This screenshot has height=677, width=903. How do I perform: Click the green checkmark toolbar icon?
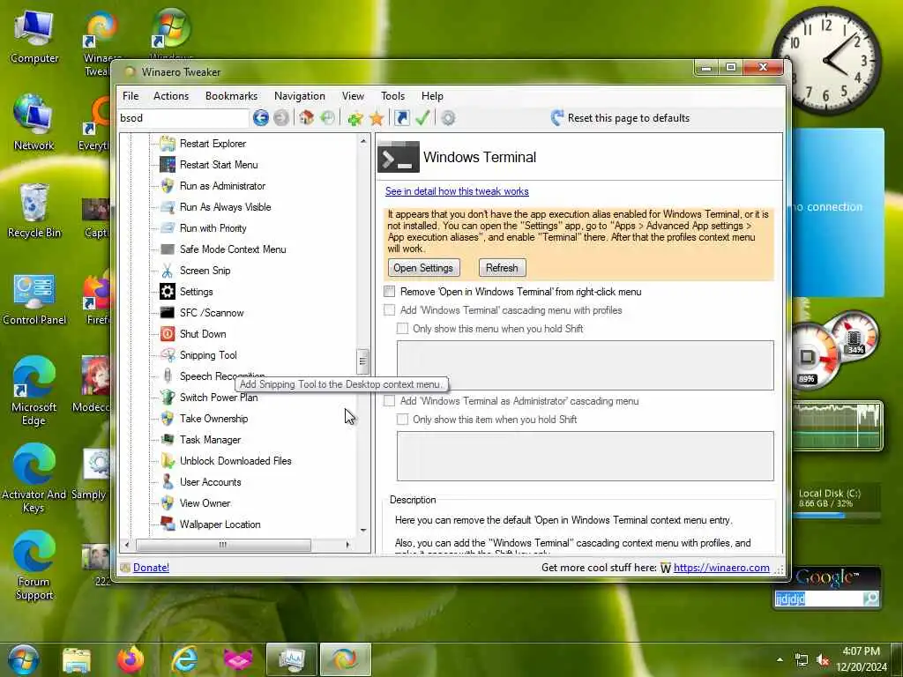click(x=422, y=118)
